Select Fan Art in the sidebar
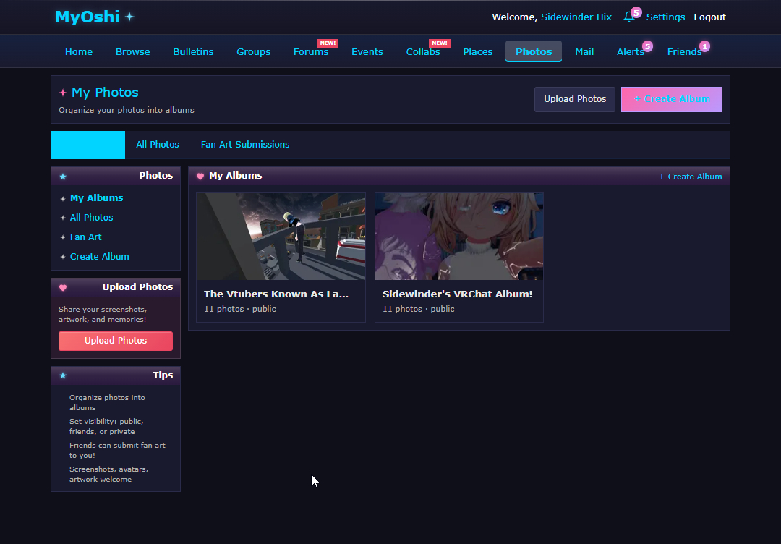The height and width of the screenshot is (544, 781). [x=85, y=237]
